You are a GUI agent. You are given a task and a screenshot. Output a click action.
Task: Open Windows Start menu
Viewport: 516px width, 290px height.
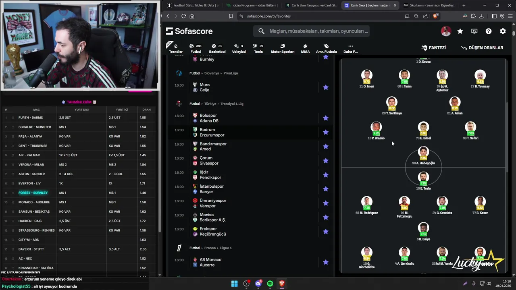(234, 284)
